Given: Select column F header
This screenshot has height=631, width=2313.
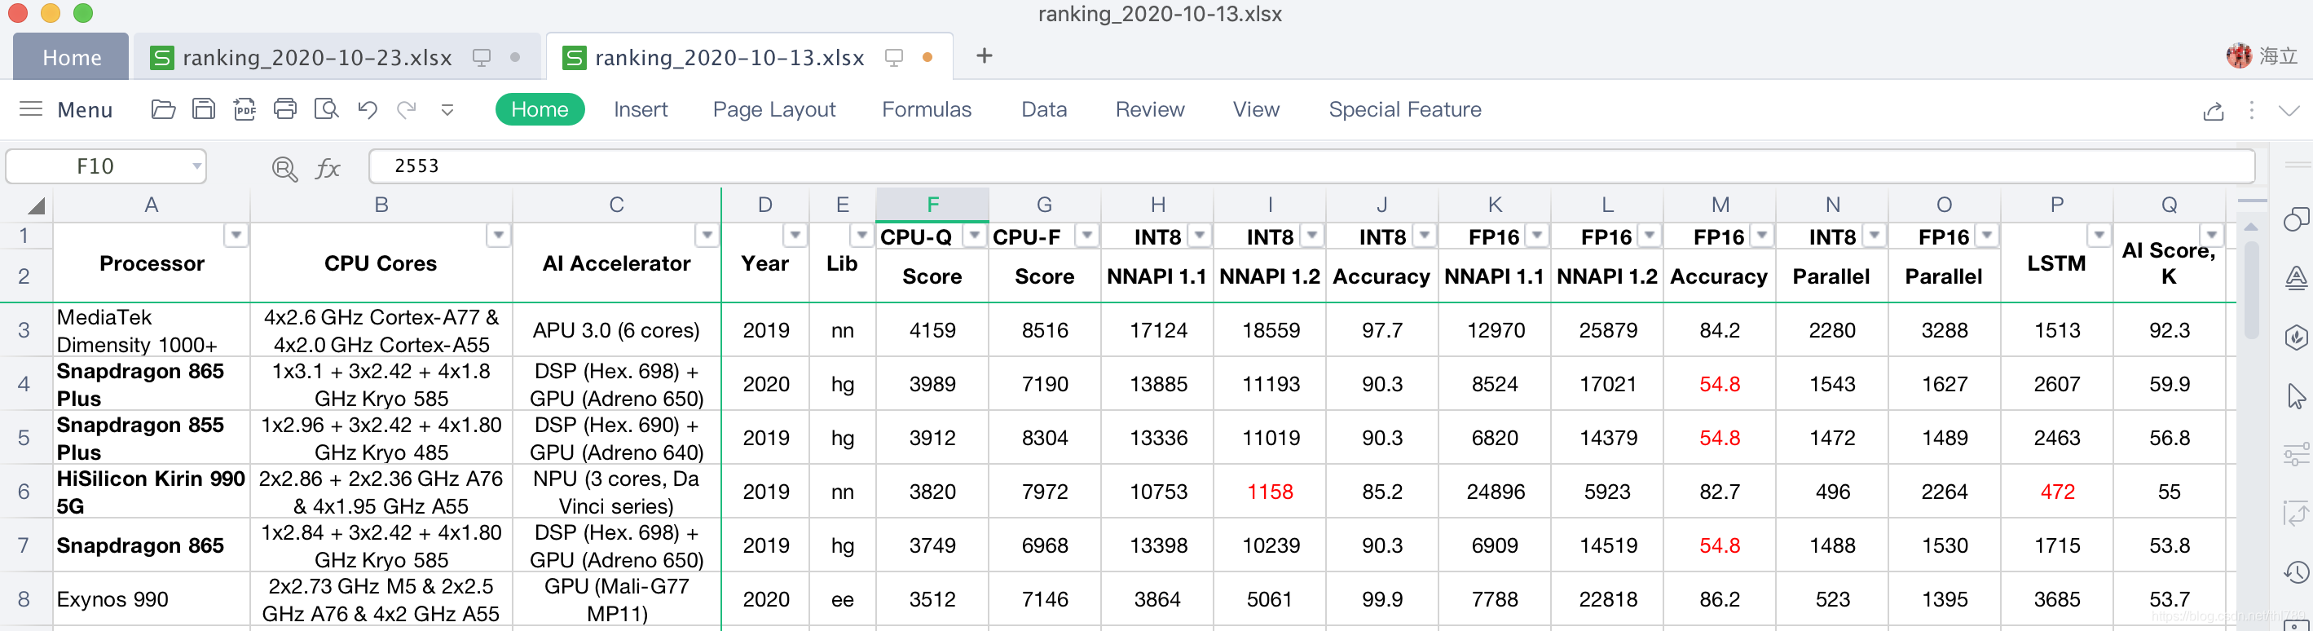Looking at the screenshot, I should pyautogui.click(x=932, y=205).
